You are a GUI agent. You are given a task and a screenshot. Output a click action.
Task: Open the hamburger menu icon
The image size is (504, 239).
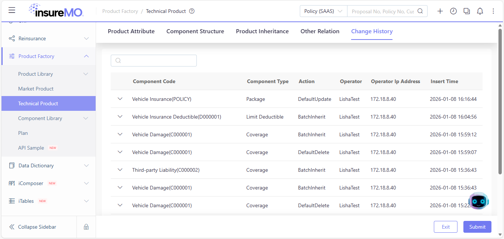coord(12,10)
